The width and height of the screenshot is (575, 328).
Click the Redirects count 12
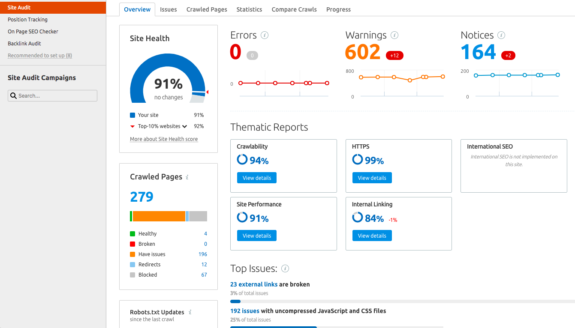pos(204,265)
